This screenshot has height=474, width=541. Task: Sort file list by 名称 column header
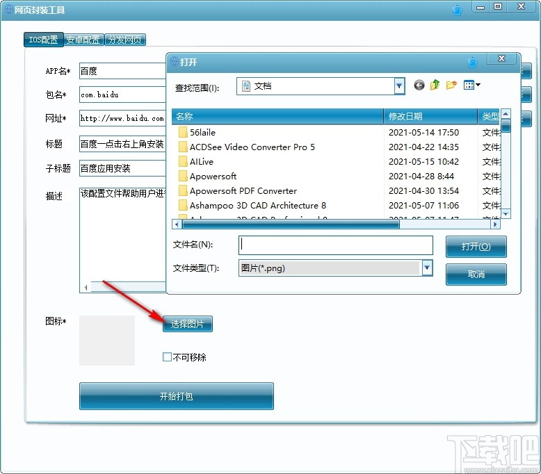(277, 117)
